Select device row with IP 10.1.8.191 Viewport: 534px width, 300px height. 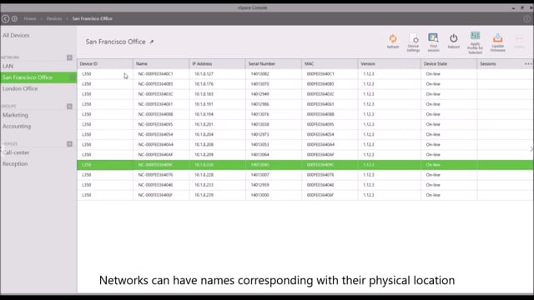(x=305, y=104)
